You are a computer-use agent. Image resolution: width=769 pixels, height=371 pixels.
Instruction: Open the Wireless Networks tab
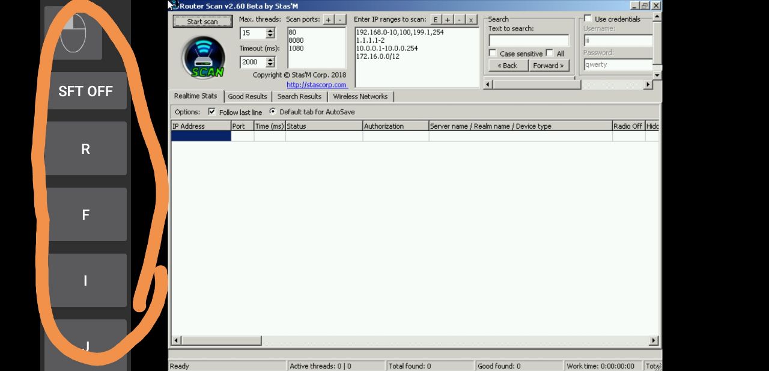point(360,97)
